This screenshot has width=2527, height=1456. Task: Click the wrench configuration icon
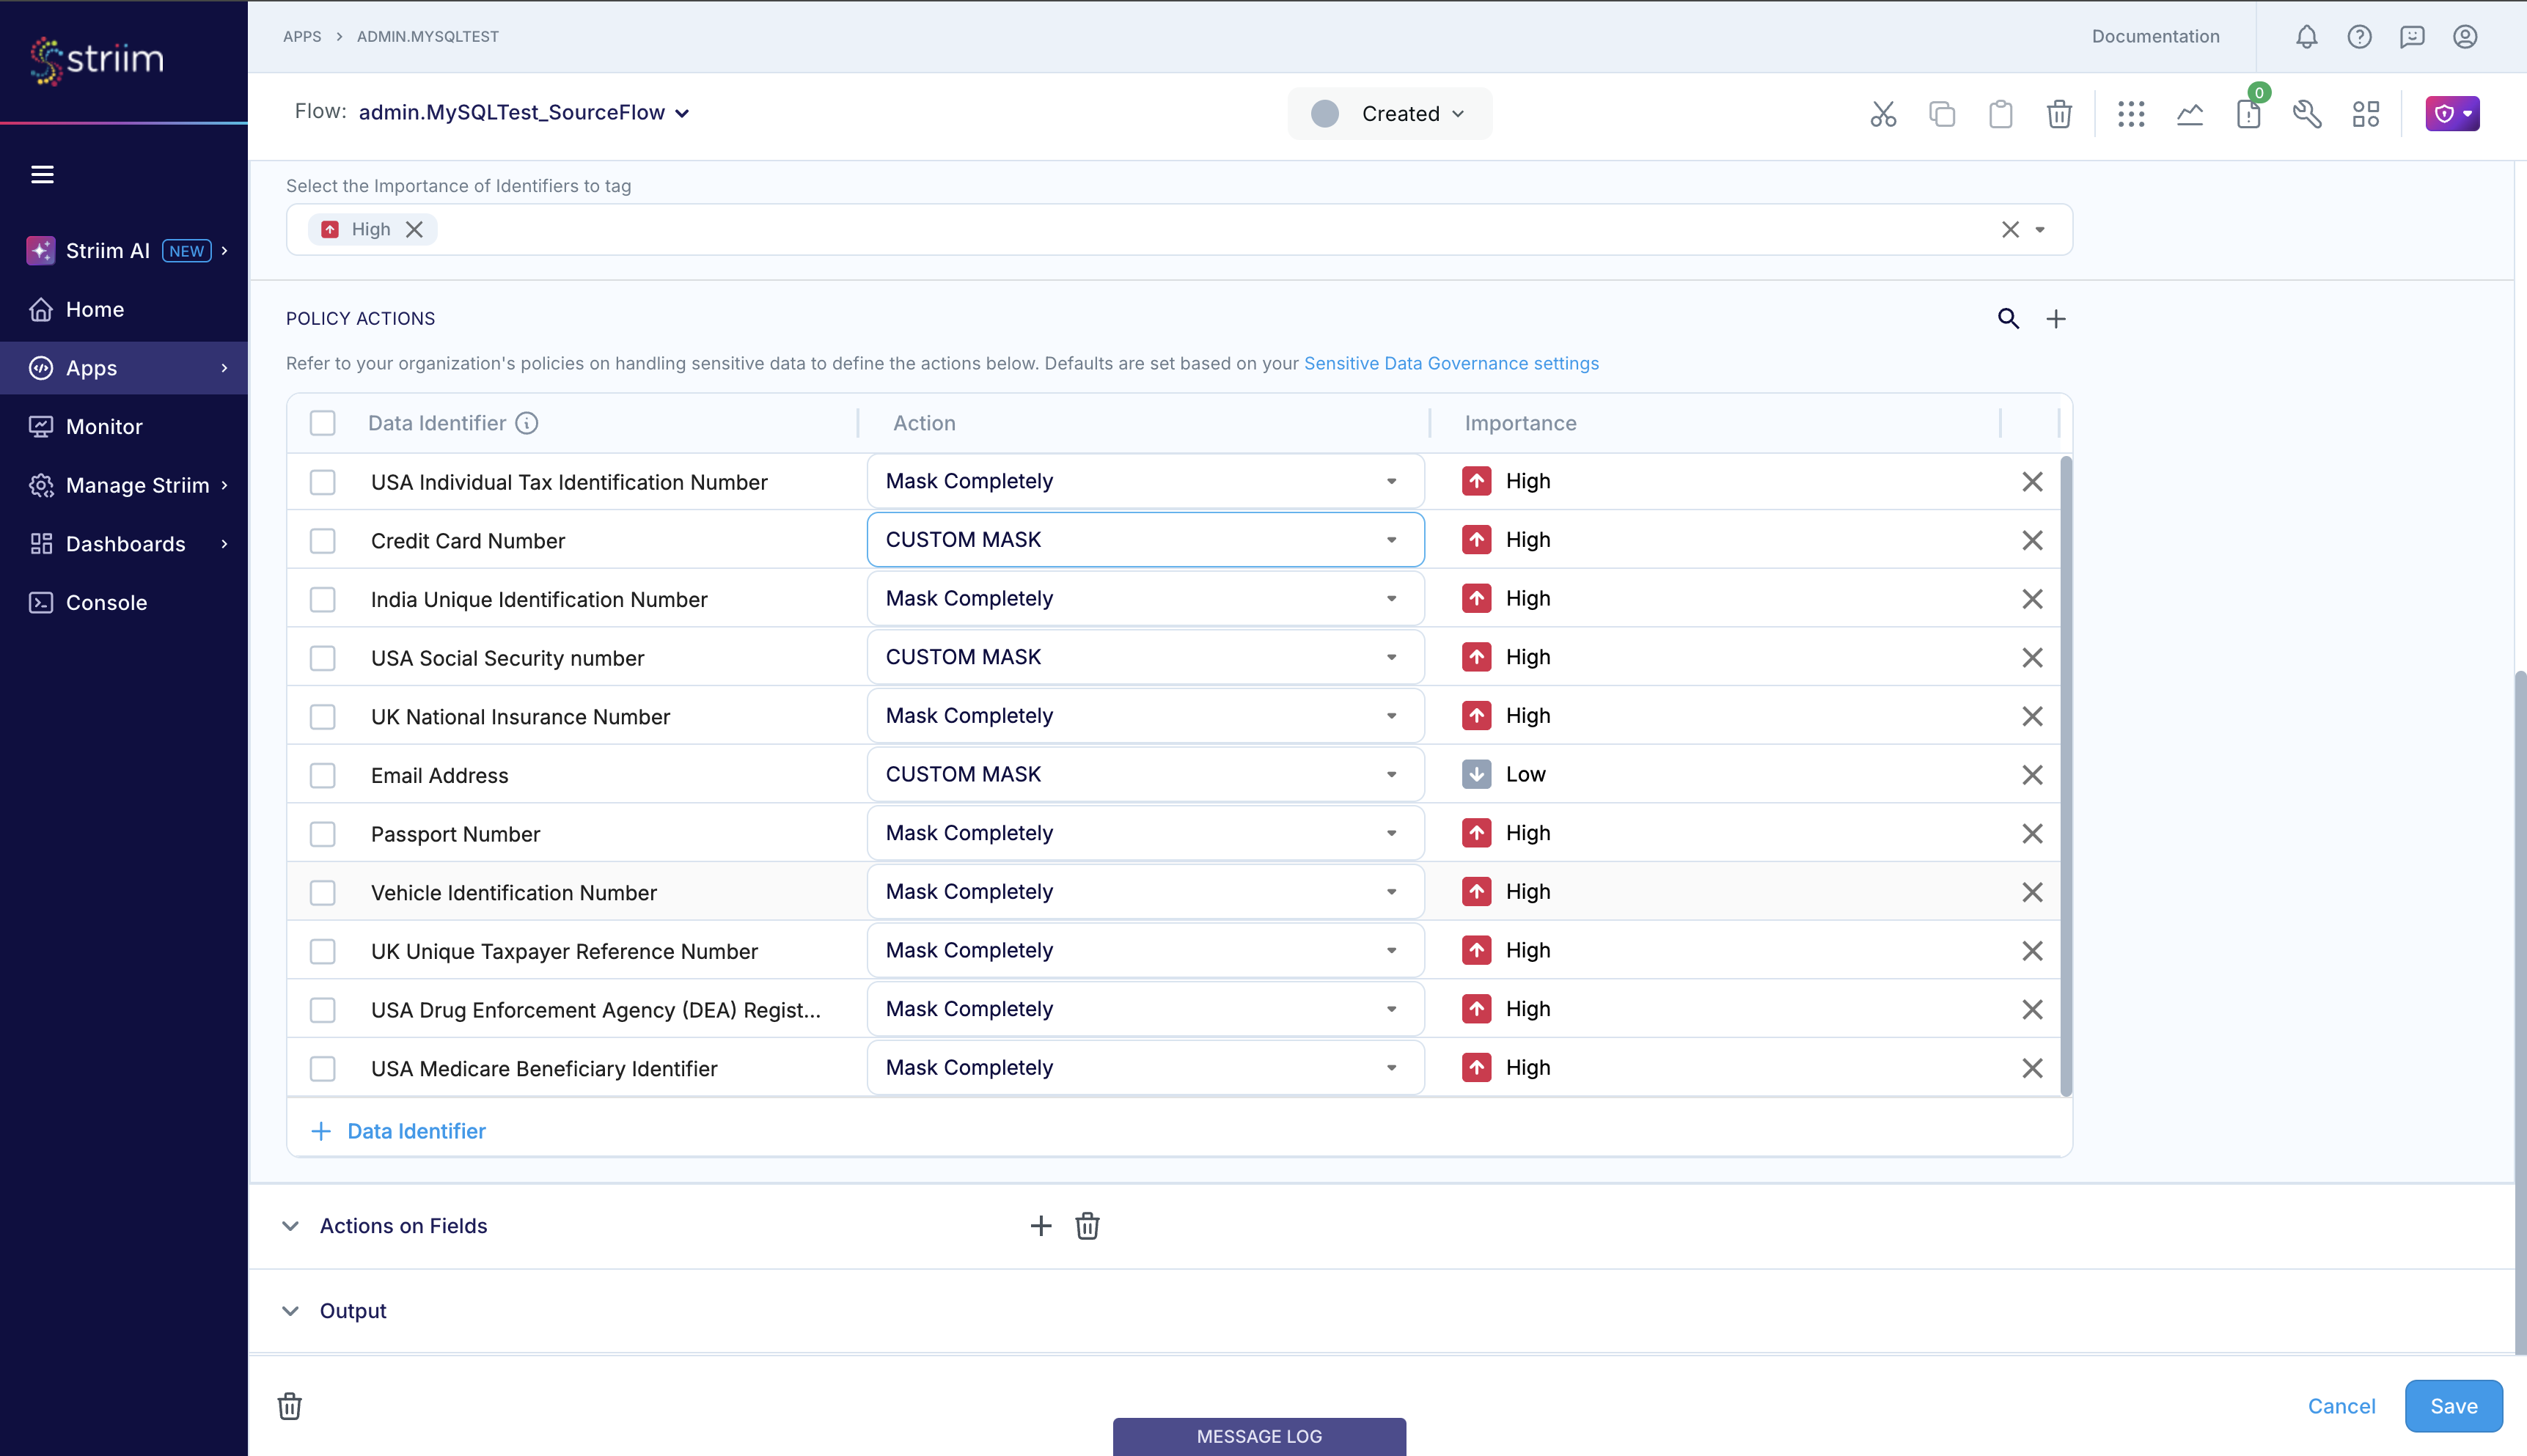(x=2307, y=113)
